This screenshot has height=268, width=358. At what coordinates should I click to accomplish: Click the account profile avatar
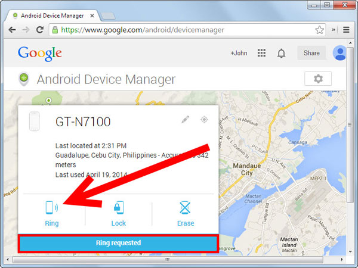(340, 53)
